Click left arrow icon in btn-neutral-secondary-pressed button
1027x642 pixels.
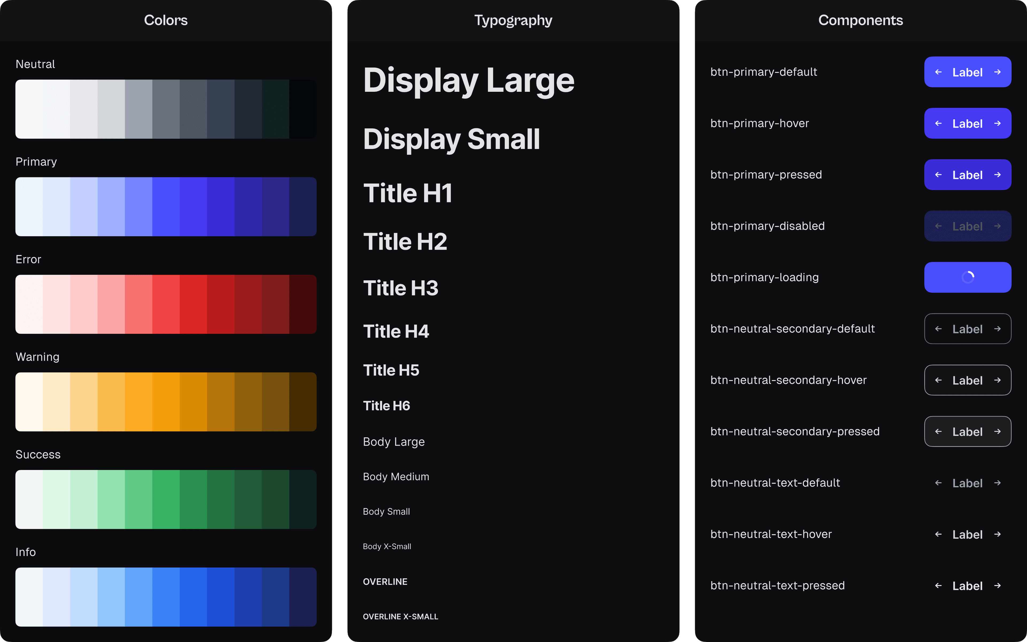[938, 432]
